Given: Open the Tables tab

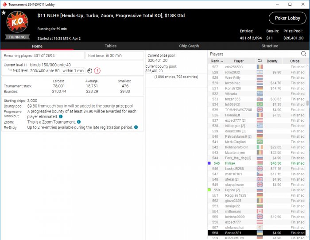Looking at the screenshot, I should 111,46.
